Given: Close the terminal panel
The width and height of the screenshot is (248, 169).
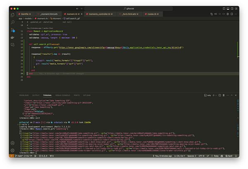Looking at the screenshot, I should pyautogui.click(x=236, y=95).
